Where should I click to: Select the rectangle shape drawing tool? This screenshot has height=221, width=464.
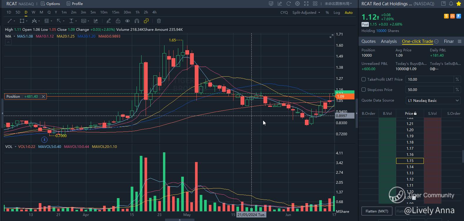point(22,21)
